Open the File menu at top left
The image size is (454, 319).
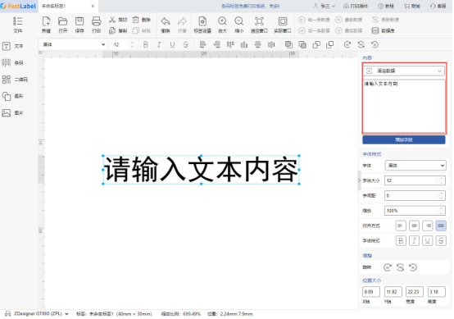point(18,25)
